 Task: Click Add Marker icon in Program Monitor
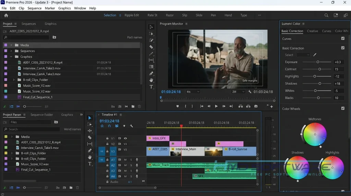click(178, 106)
